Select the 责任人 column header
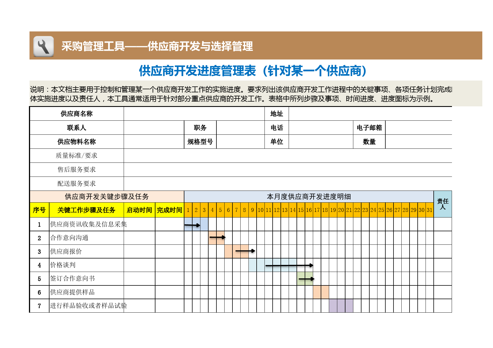The height and width of the screenshot is (348, 493). pyautogui.click(x=443, y=204)
